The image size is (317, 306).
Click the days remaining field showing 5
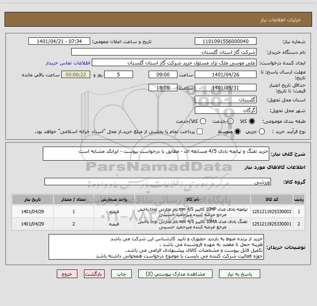[119, 75]
